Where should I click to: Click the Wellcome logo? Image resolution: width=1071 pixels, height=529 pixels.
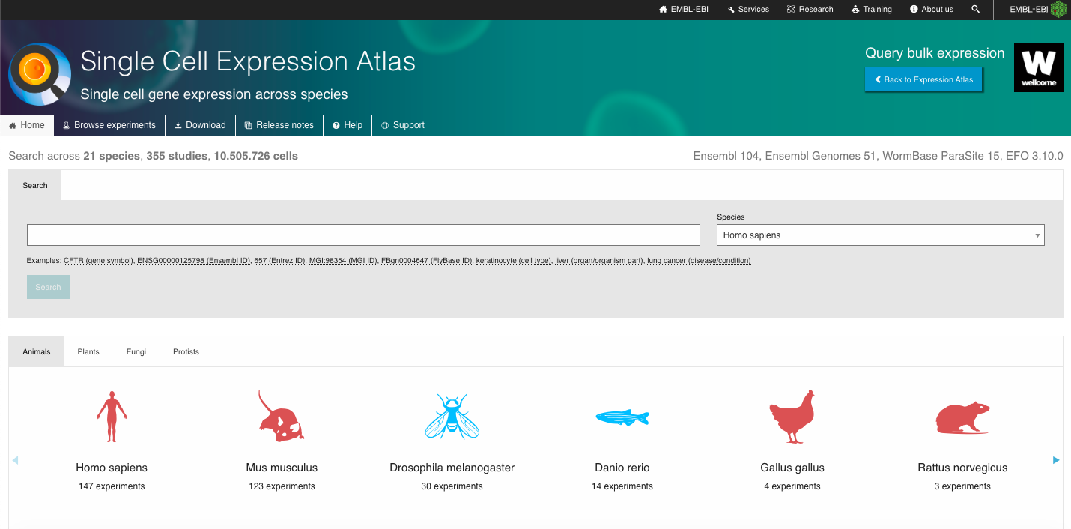(x=1038, y=67)
